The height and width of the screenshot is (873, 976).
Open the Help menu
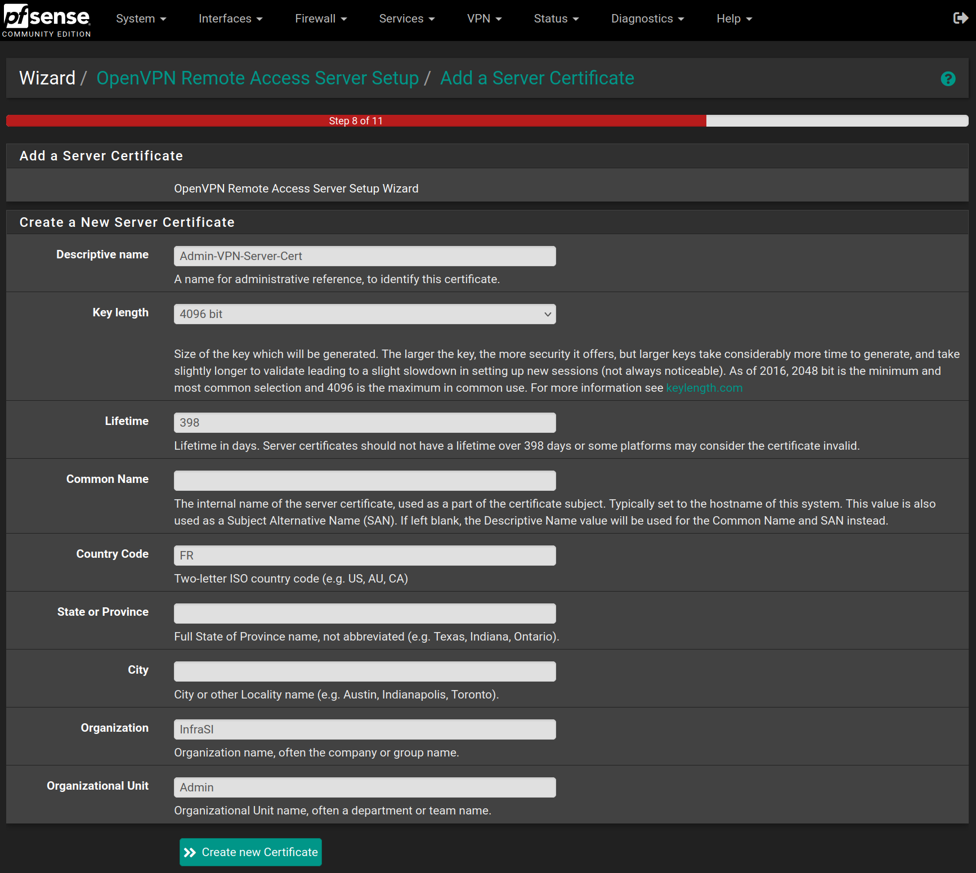tap(734, 19)
